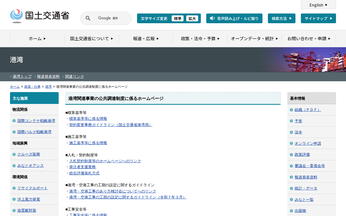Click the MLIT logo in the header
Image resolution: width=346 pixels, height=216 pixels.
(39, 16)
